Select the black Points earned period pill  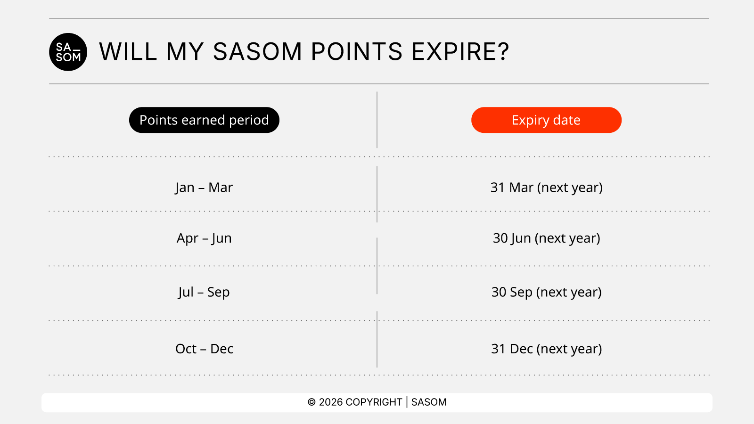204,120
